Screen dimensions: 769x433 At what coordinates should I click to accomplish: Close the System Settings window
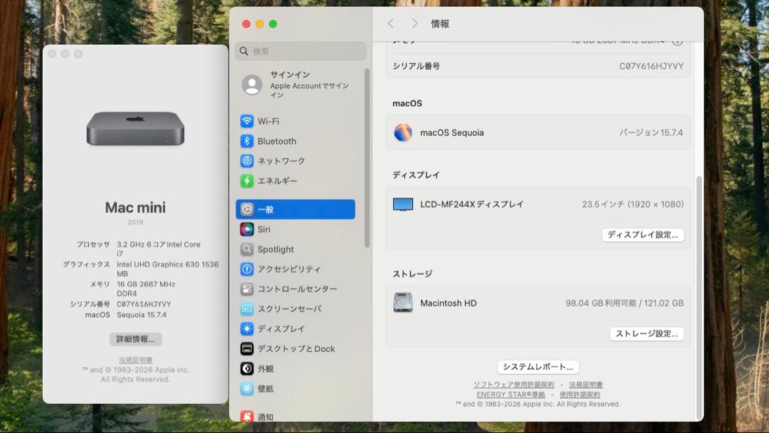[x=246, y=24]
